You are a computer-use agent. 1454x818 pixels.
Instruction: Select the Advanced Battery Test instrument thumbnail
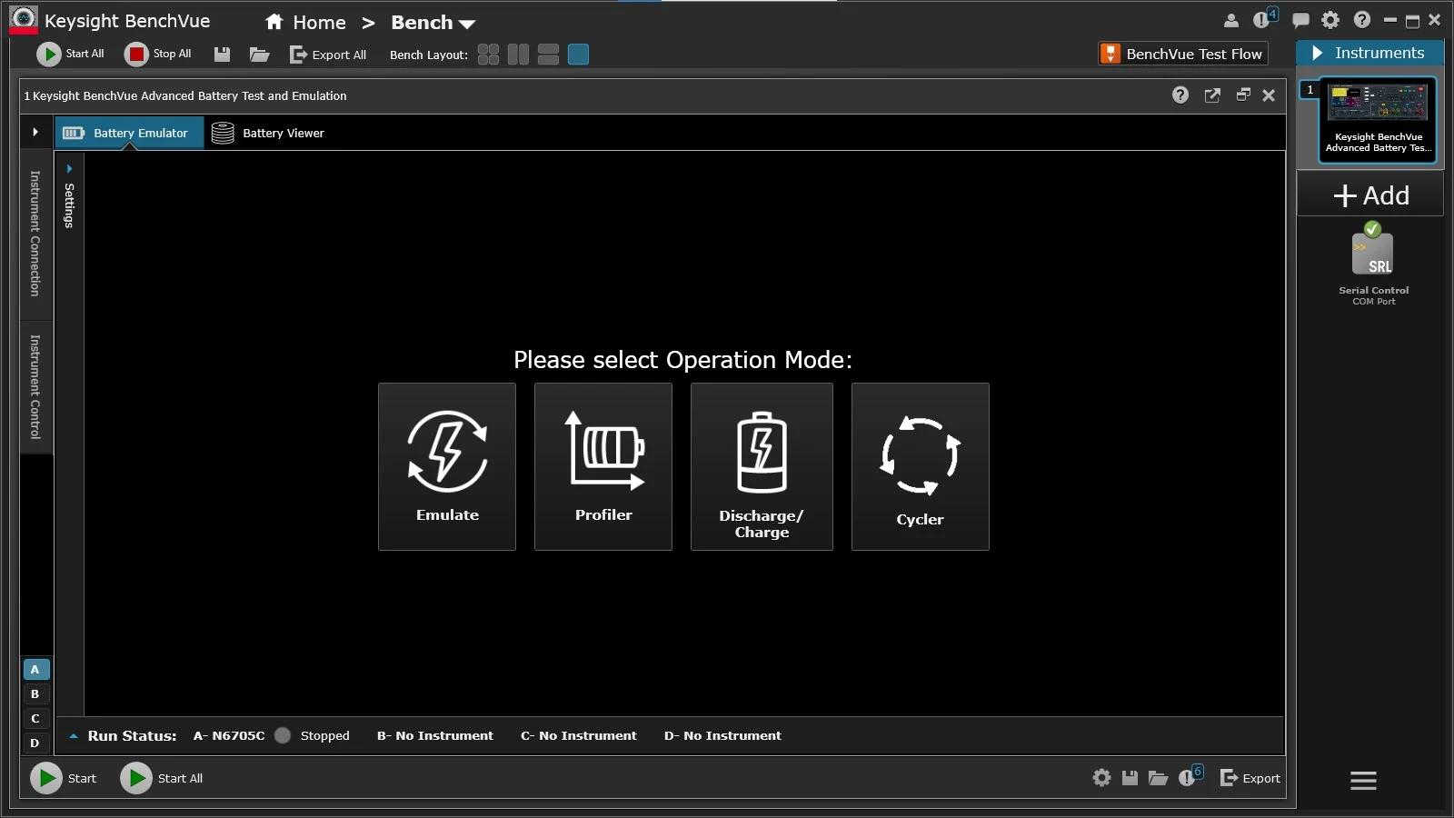1378,120
